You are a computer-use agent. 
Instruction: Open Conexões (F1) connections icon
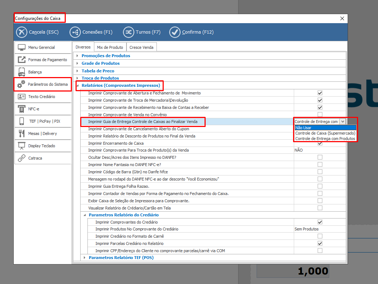pyautogui.click(x=75, y=32)
